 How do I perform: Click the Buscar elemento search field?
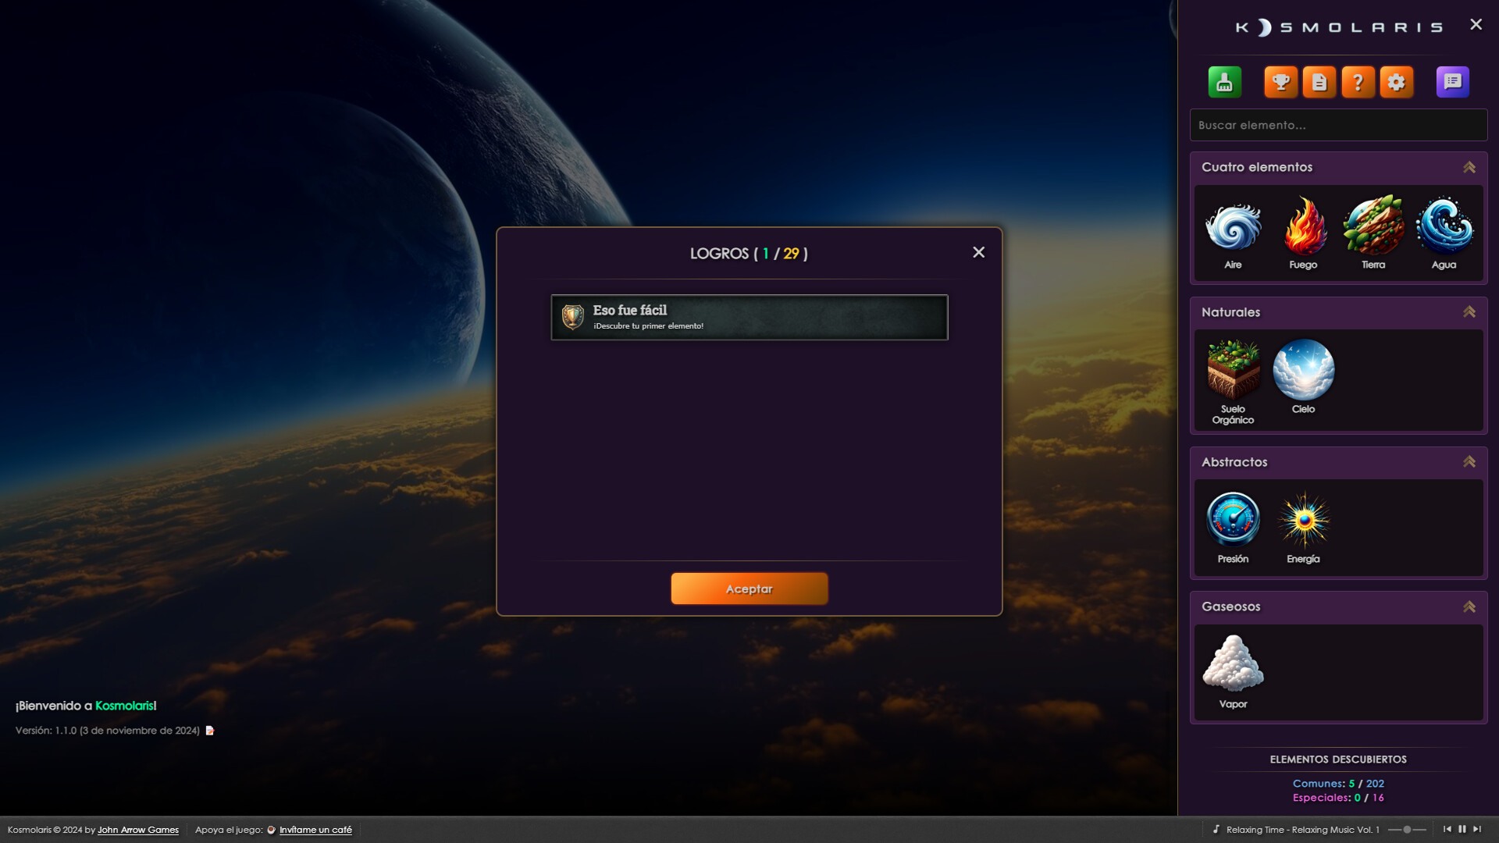[x=1338, y=125]
